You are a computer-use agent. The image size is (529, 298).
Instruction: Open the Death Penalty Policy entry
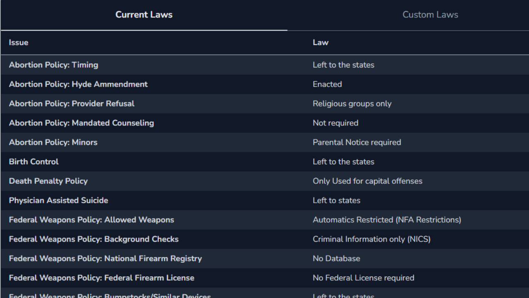[48, 181]
